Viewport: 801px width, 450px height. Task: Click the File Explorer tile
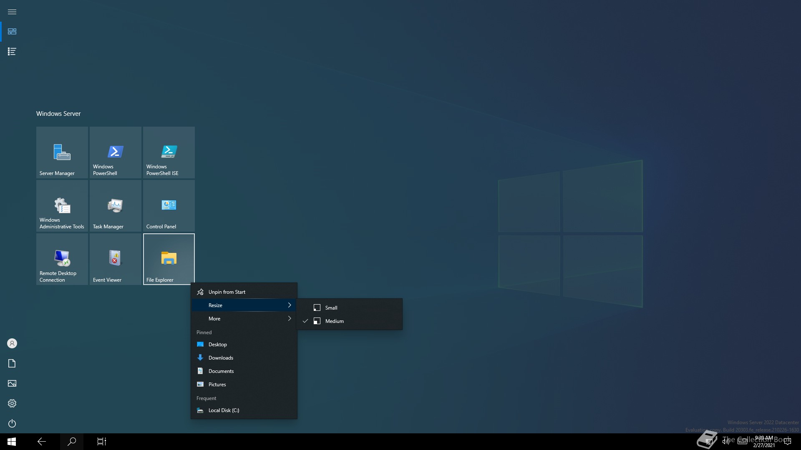pos(169,259)
